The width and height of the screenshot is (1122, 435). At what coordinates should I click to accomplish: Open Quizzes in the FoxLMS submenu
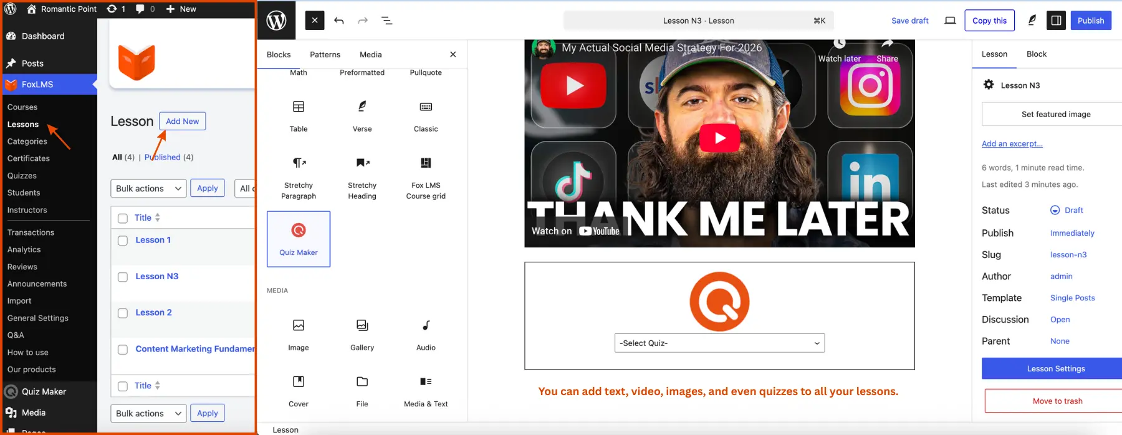[22, 176]
